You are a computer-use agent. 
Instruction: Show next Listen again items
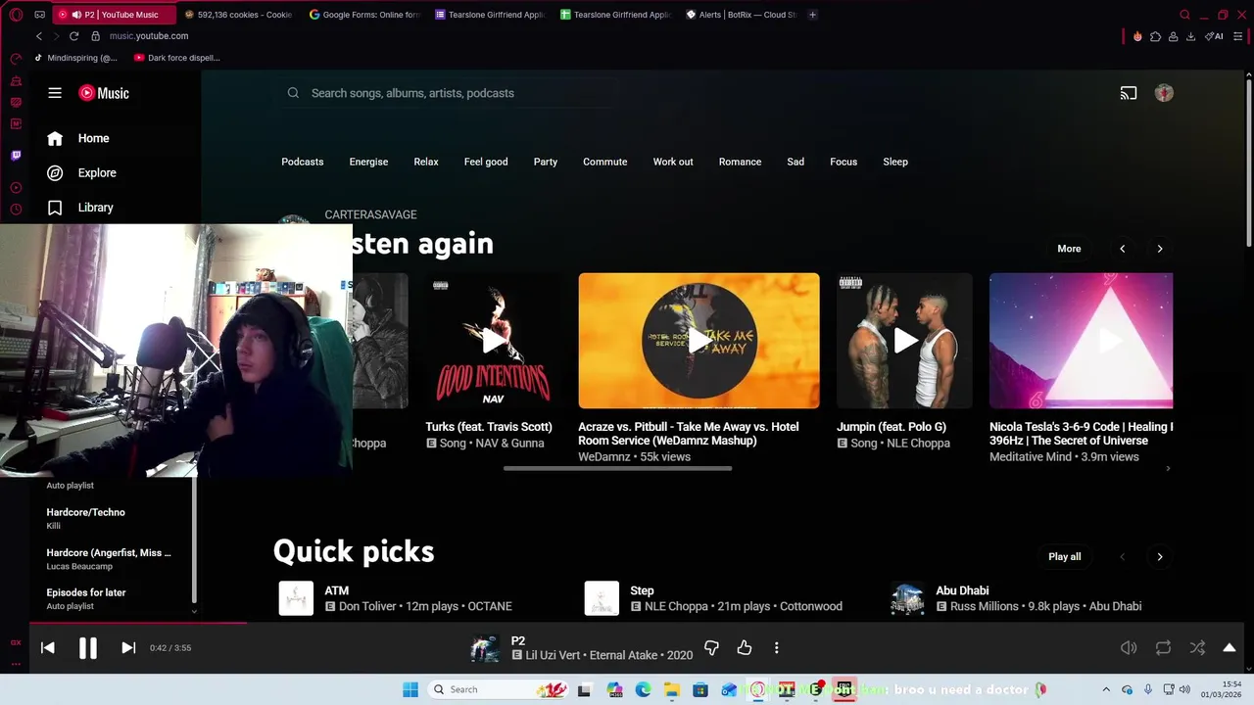[x=1160, y=249]
